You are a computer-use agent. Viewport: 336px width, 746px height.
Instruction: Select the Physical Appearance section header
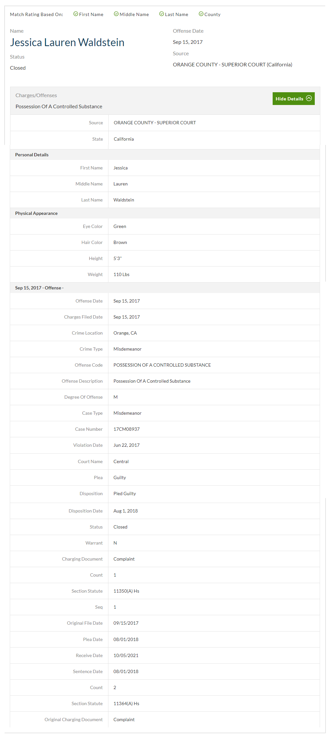pyautogui.click(x=36, y=213)
